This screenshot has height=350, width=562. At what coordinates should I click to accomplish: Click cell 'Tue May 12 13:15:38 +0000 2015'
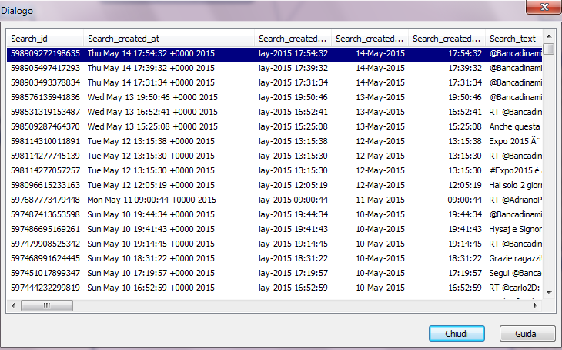(x=151, y=141)
